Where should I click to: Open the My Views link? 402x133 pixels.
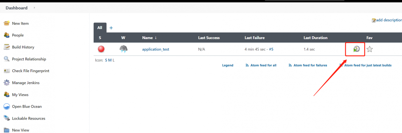(x=20, y=95)
